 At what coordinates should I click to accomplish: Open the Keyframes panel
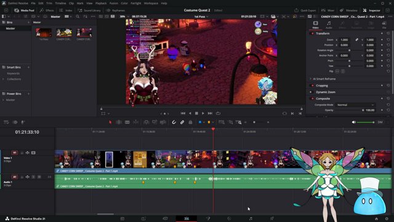tap(116, 10)
